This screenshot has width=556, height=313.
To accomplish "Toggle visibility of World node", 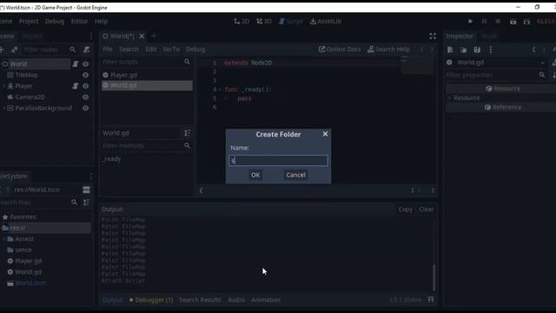I will 85,63.
